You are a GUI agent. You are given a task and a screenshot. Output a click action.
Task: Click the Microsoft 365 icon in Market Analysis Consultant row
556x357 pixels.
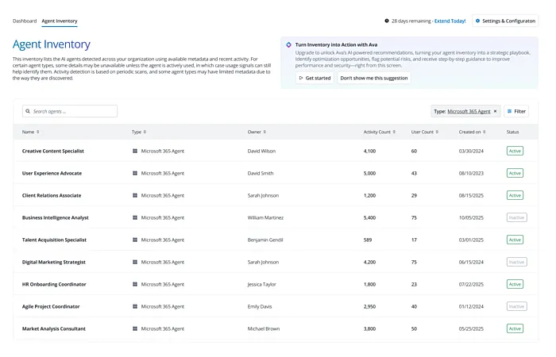pos(135,328)
